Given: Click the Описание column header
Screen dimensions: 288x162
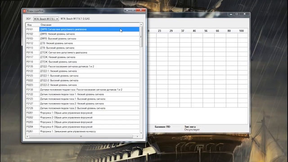Looking at the screenshot, I should point(90,25).
